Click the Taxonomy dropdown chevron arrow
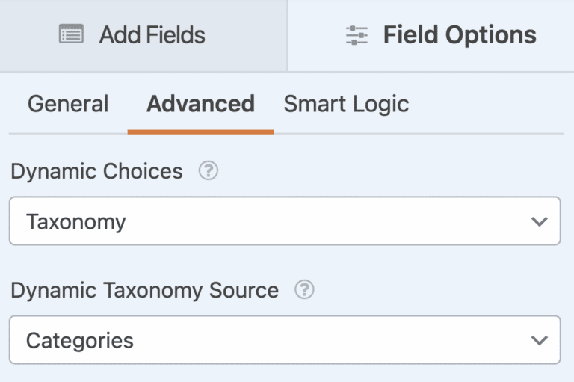 point(539,221)
